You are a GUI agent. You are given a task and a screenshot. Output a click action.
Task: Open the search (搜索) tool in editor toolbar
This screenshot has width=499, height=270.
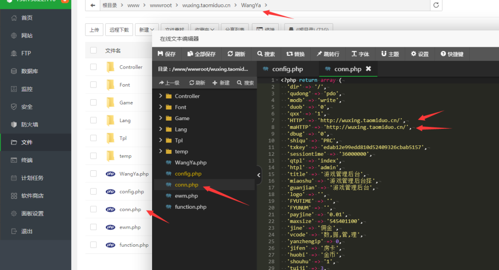click(260, 54)
